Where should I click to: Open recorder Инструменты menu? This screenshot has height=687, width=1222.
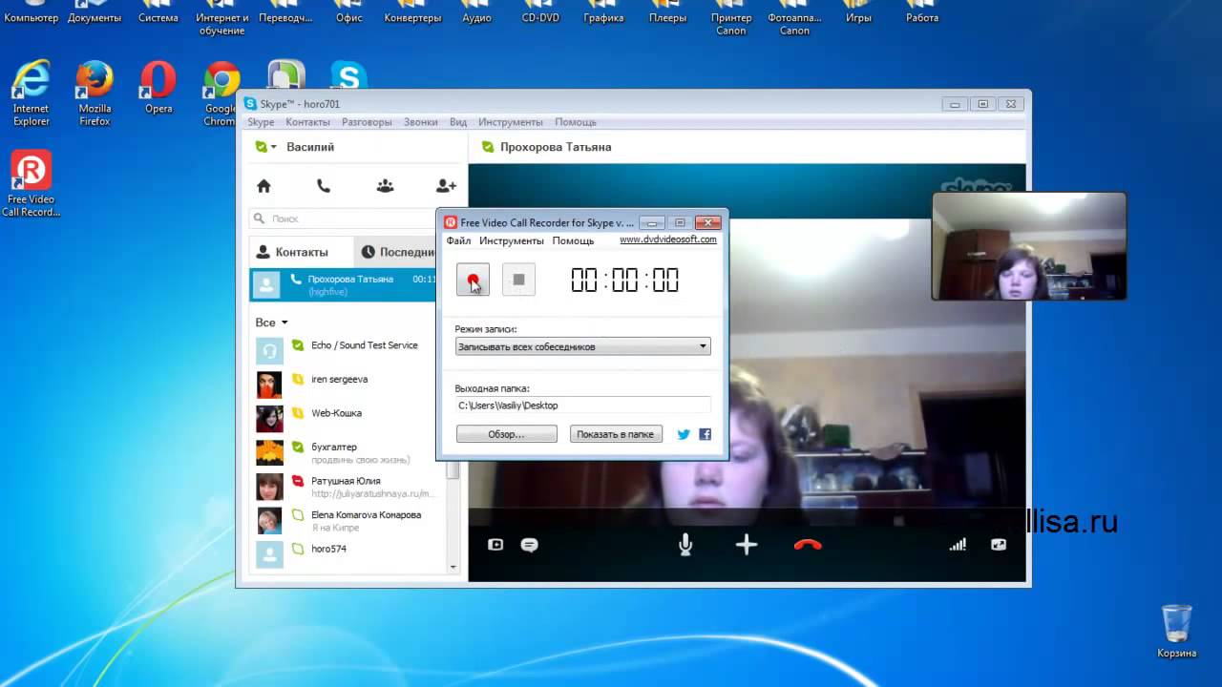pyautogui.click(x=512, y=240)
